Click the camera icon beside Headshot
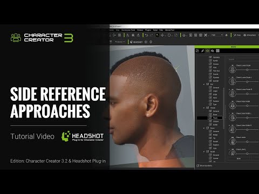 click(x=146, y=42)
